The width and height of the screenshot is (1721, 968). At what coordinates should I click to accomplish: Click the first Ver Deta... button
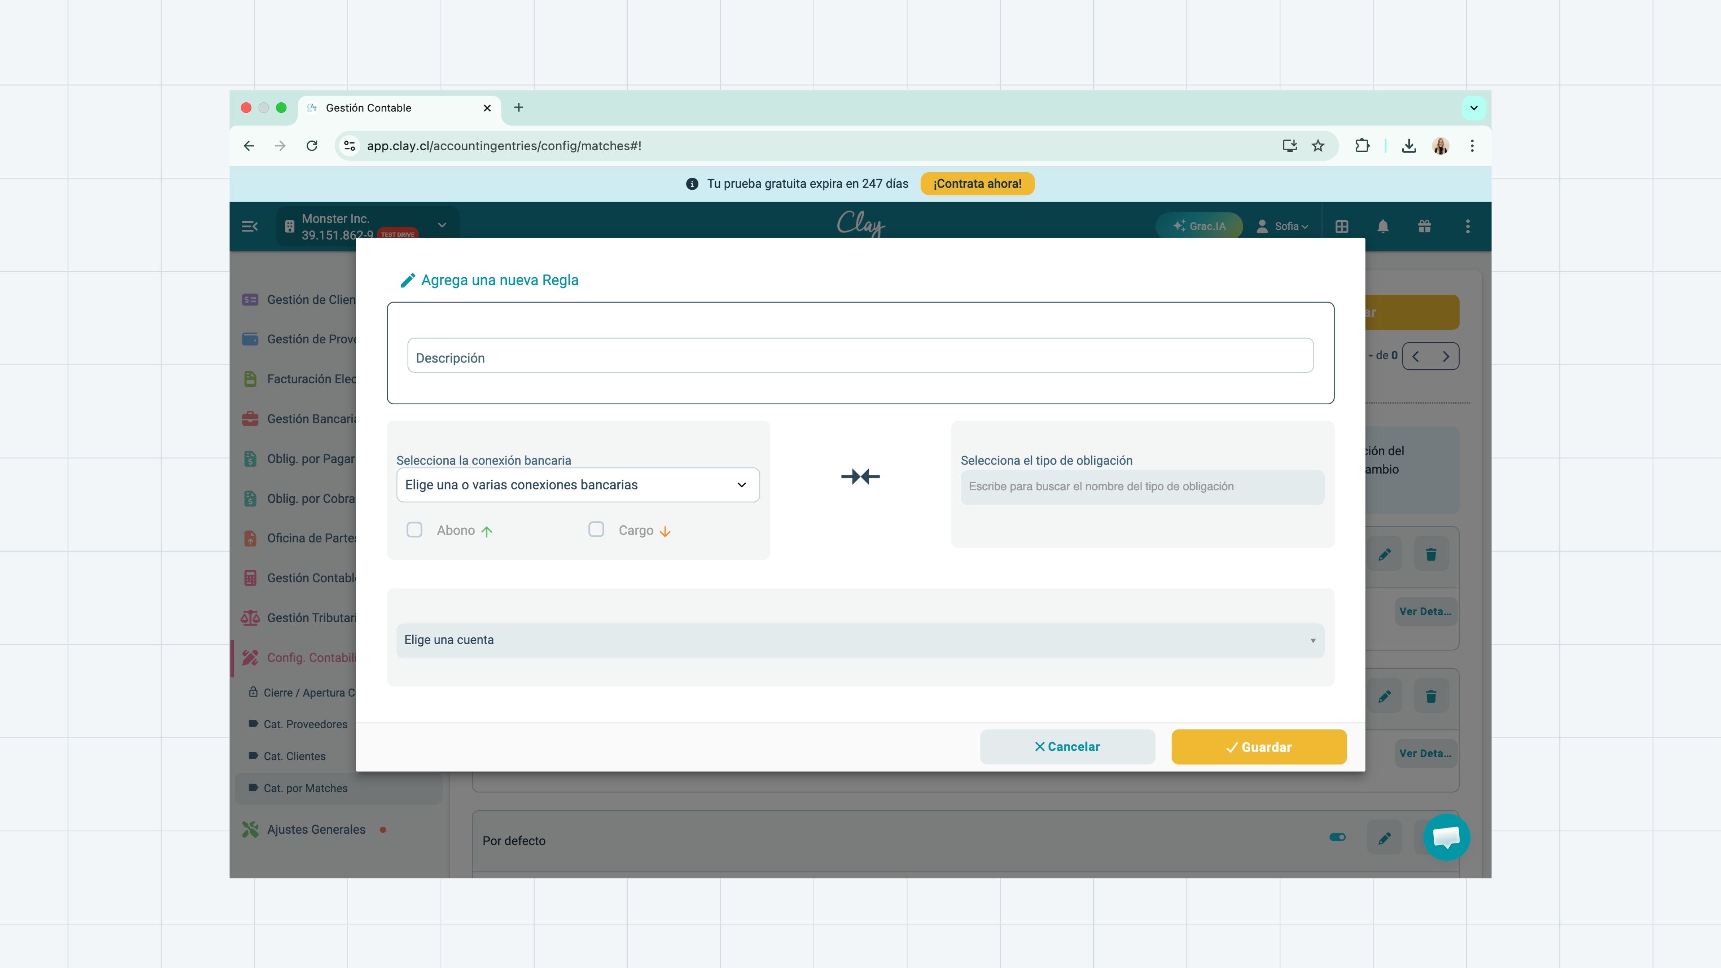(x=1426, y=611)
